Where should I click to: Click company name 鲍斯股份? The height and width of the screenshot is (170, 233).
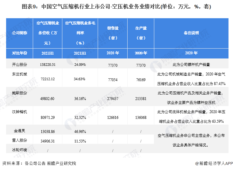click(20, 93)
